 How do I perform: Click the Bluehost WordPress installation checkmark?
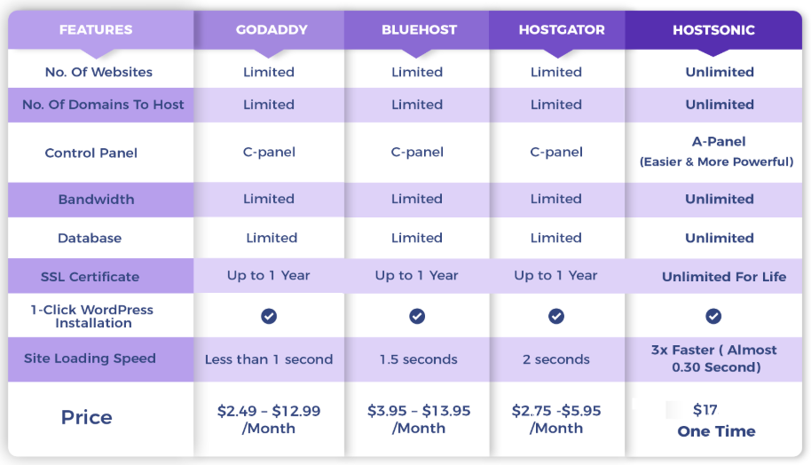417,316
